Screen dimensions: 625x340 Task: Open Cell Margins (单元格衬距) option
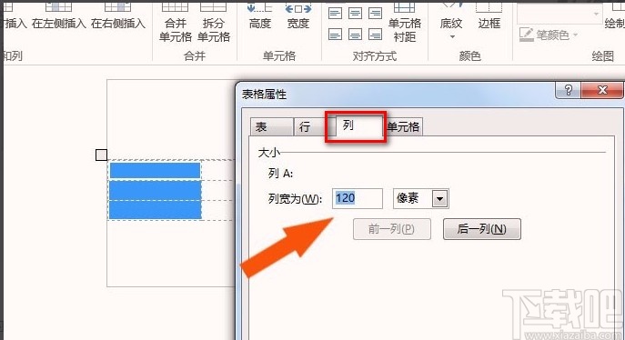click(404, 22)
